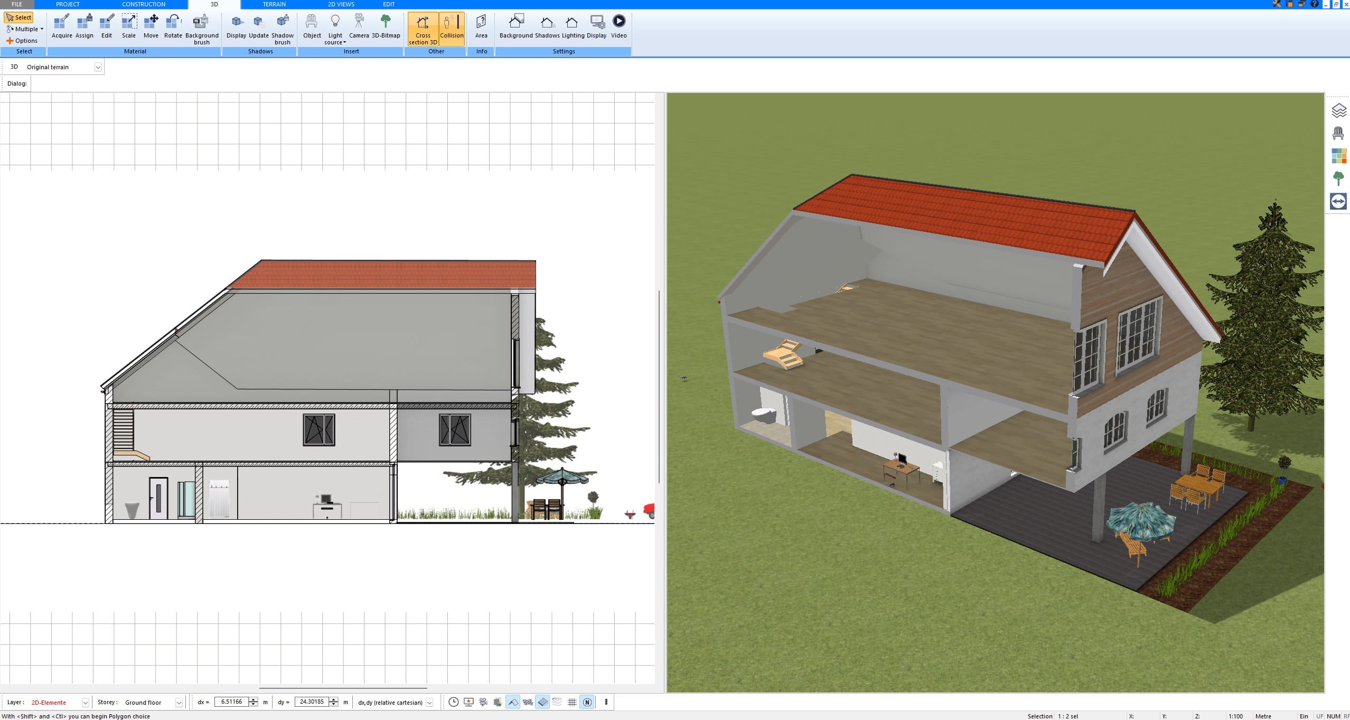
Task: Activate the Scale material tool
Action: pos(129,26)
